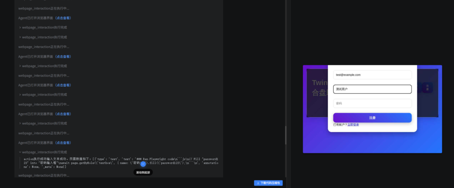Click the 滚动到底部 tooltip label

pos(143,172)
